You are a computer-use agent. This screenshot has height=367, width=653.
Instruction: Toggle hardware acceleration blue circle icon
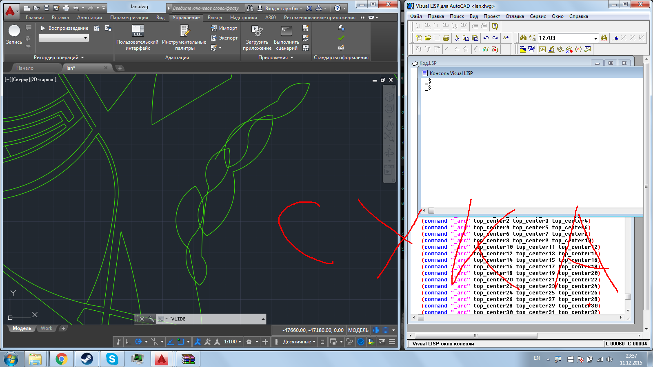[x=361, y=342]
